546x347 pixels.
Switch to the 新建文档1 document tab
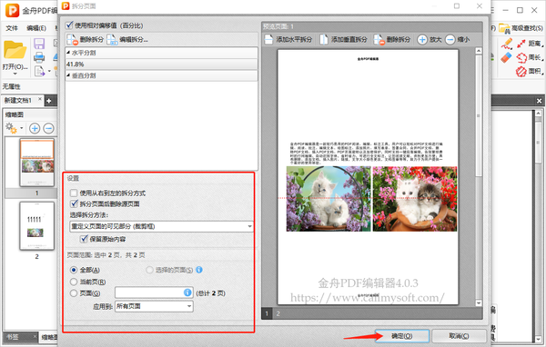(18, 101)
